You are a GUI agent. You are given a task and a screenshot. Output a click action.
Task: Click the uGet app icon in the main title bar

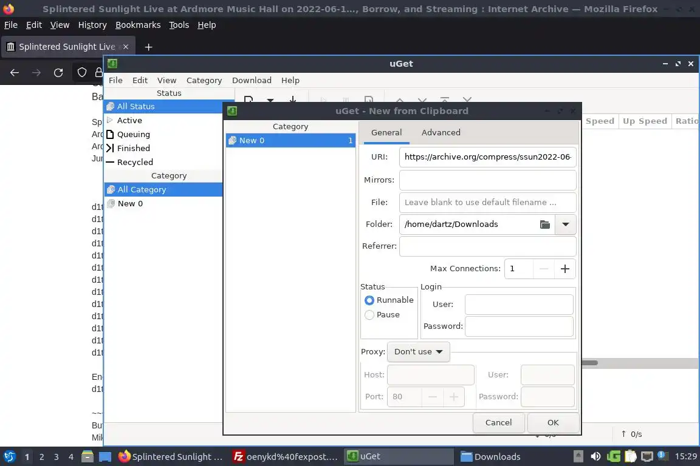pyautogui.click(x=112, y=64)
